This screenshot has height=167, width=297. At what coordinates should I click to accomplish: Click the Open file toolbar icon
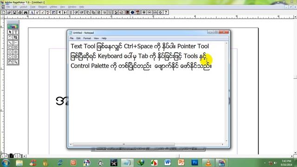pos(9,13)
